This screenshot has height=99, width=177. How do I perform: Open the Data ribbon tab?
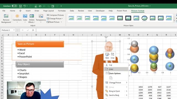(72, 11)
